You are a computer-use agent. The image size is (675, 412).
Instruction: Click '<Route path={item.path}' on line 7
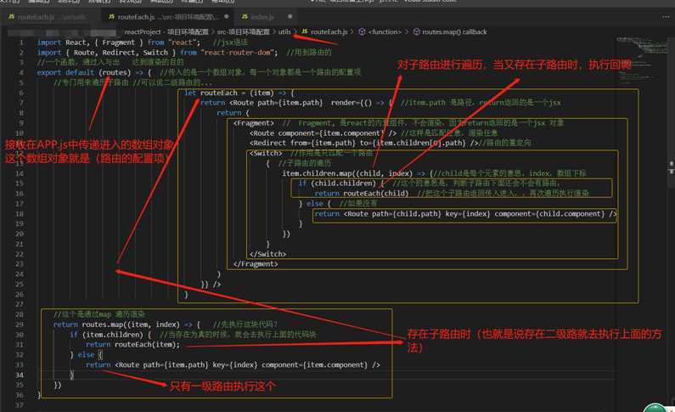(275, 103)
